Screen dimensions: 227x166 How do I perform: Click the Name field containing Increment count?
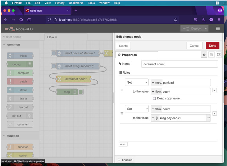coord(179,64)
